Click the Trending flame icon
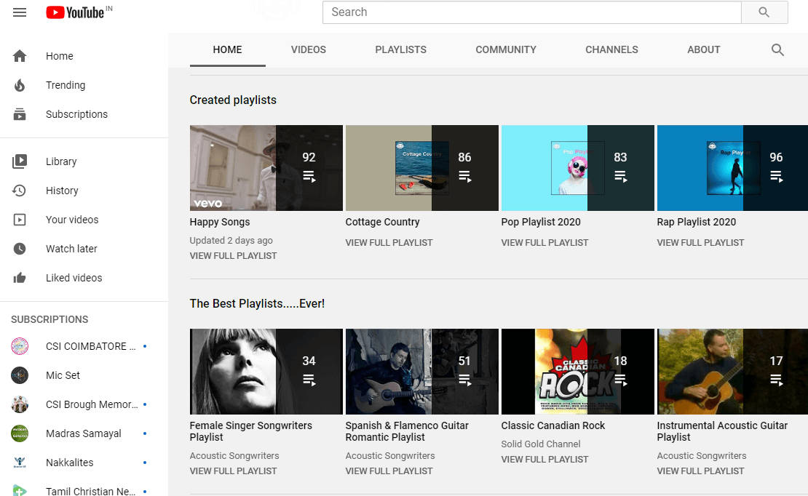This screenshot has width=808, height=496. pos(20,85)
